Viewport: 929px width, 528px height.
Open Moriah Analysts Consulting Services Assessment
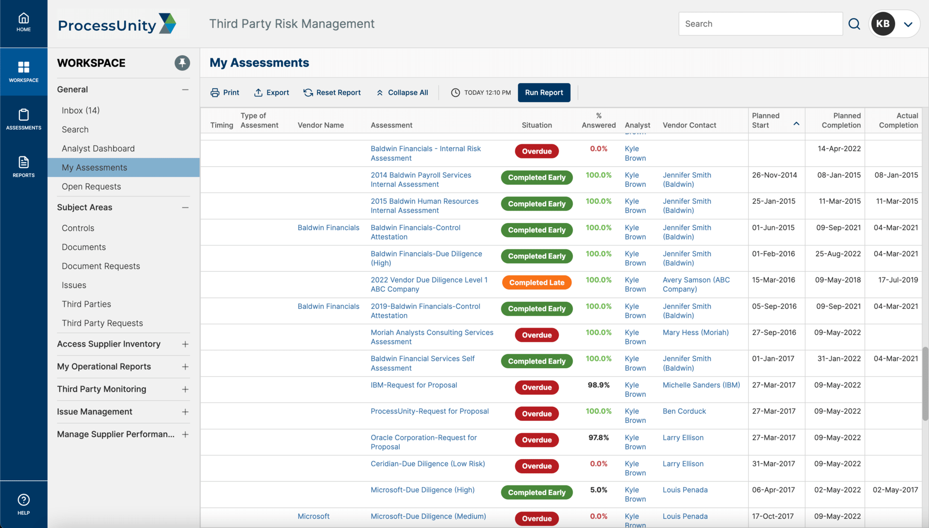[432, 337]
